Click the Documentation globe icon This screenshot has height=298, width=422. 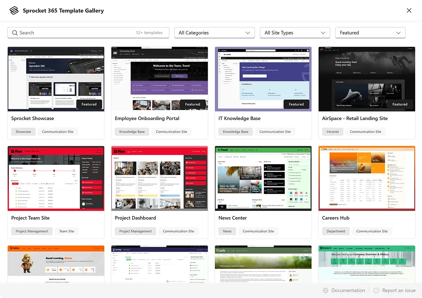pos(326,290)
